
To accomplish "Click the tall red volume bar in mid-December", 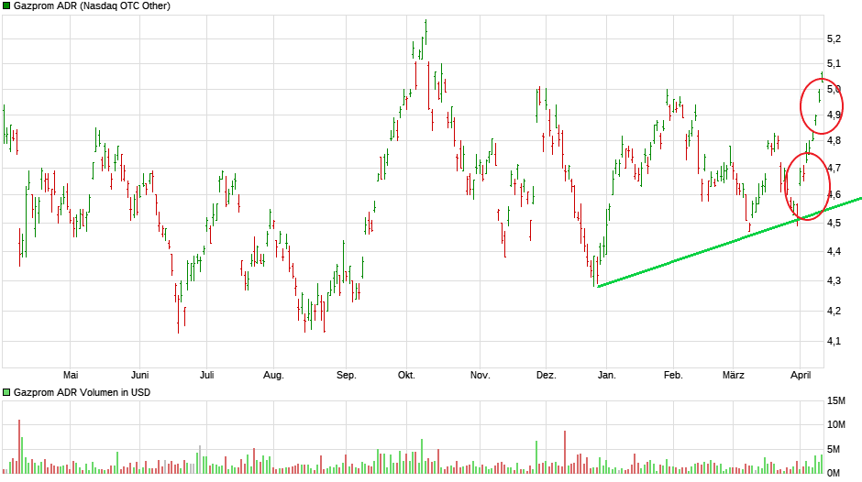I will click(565, 452).
